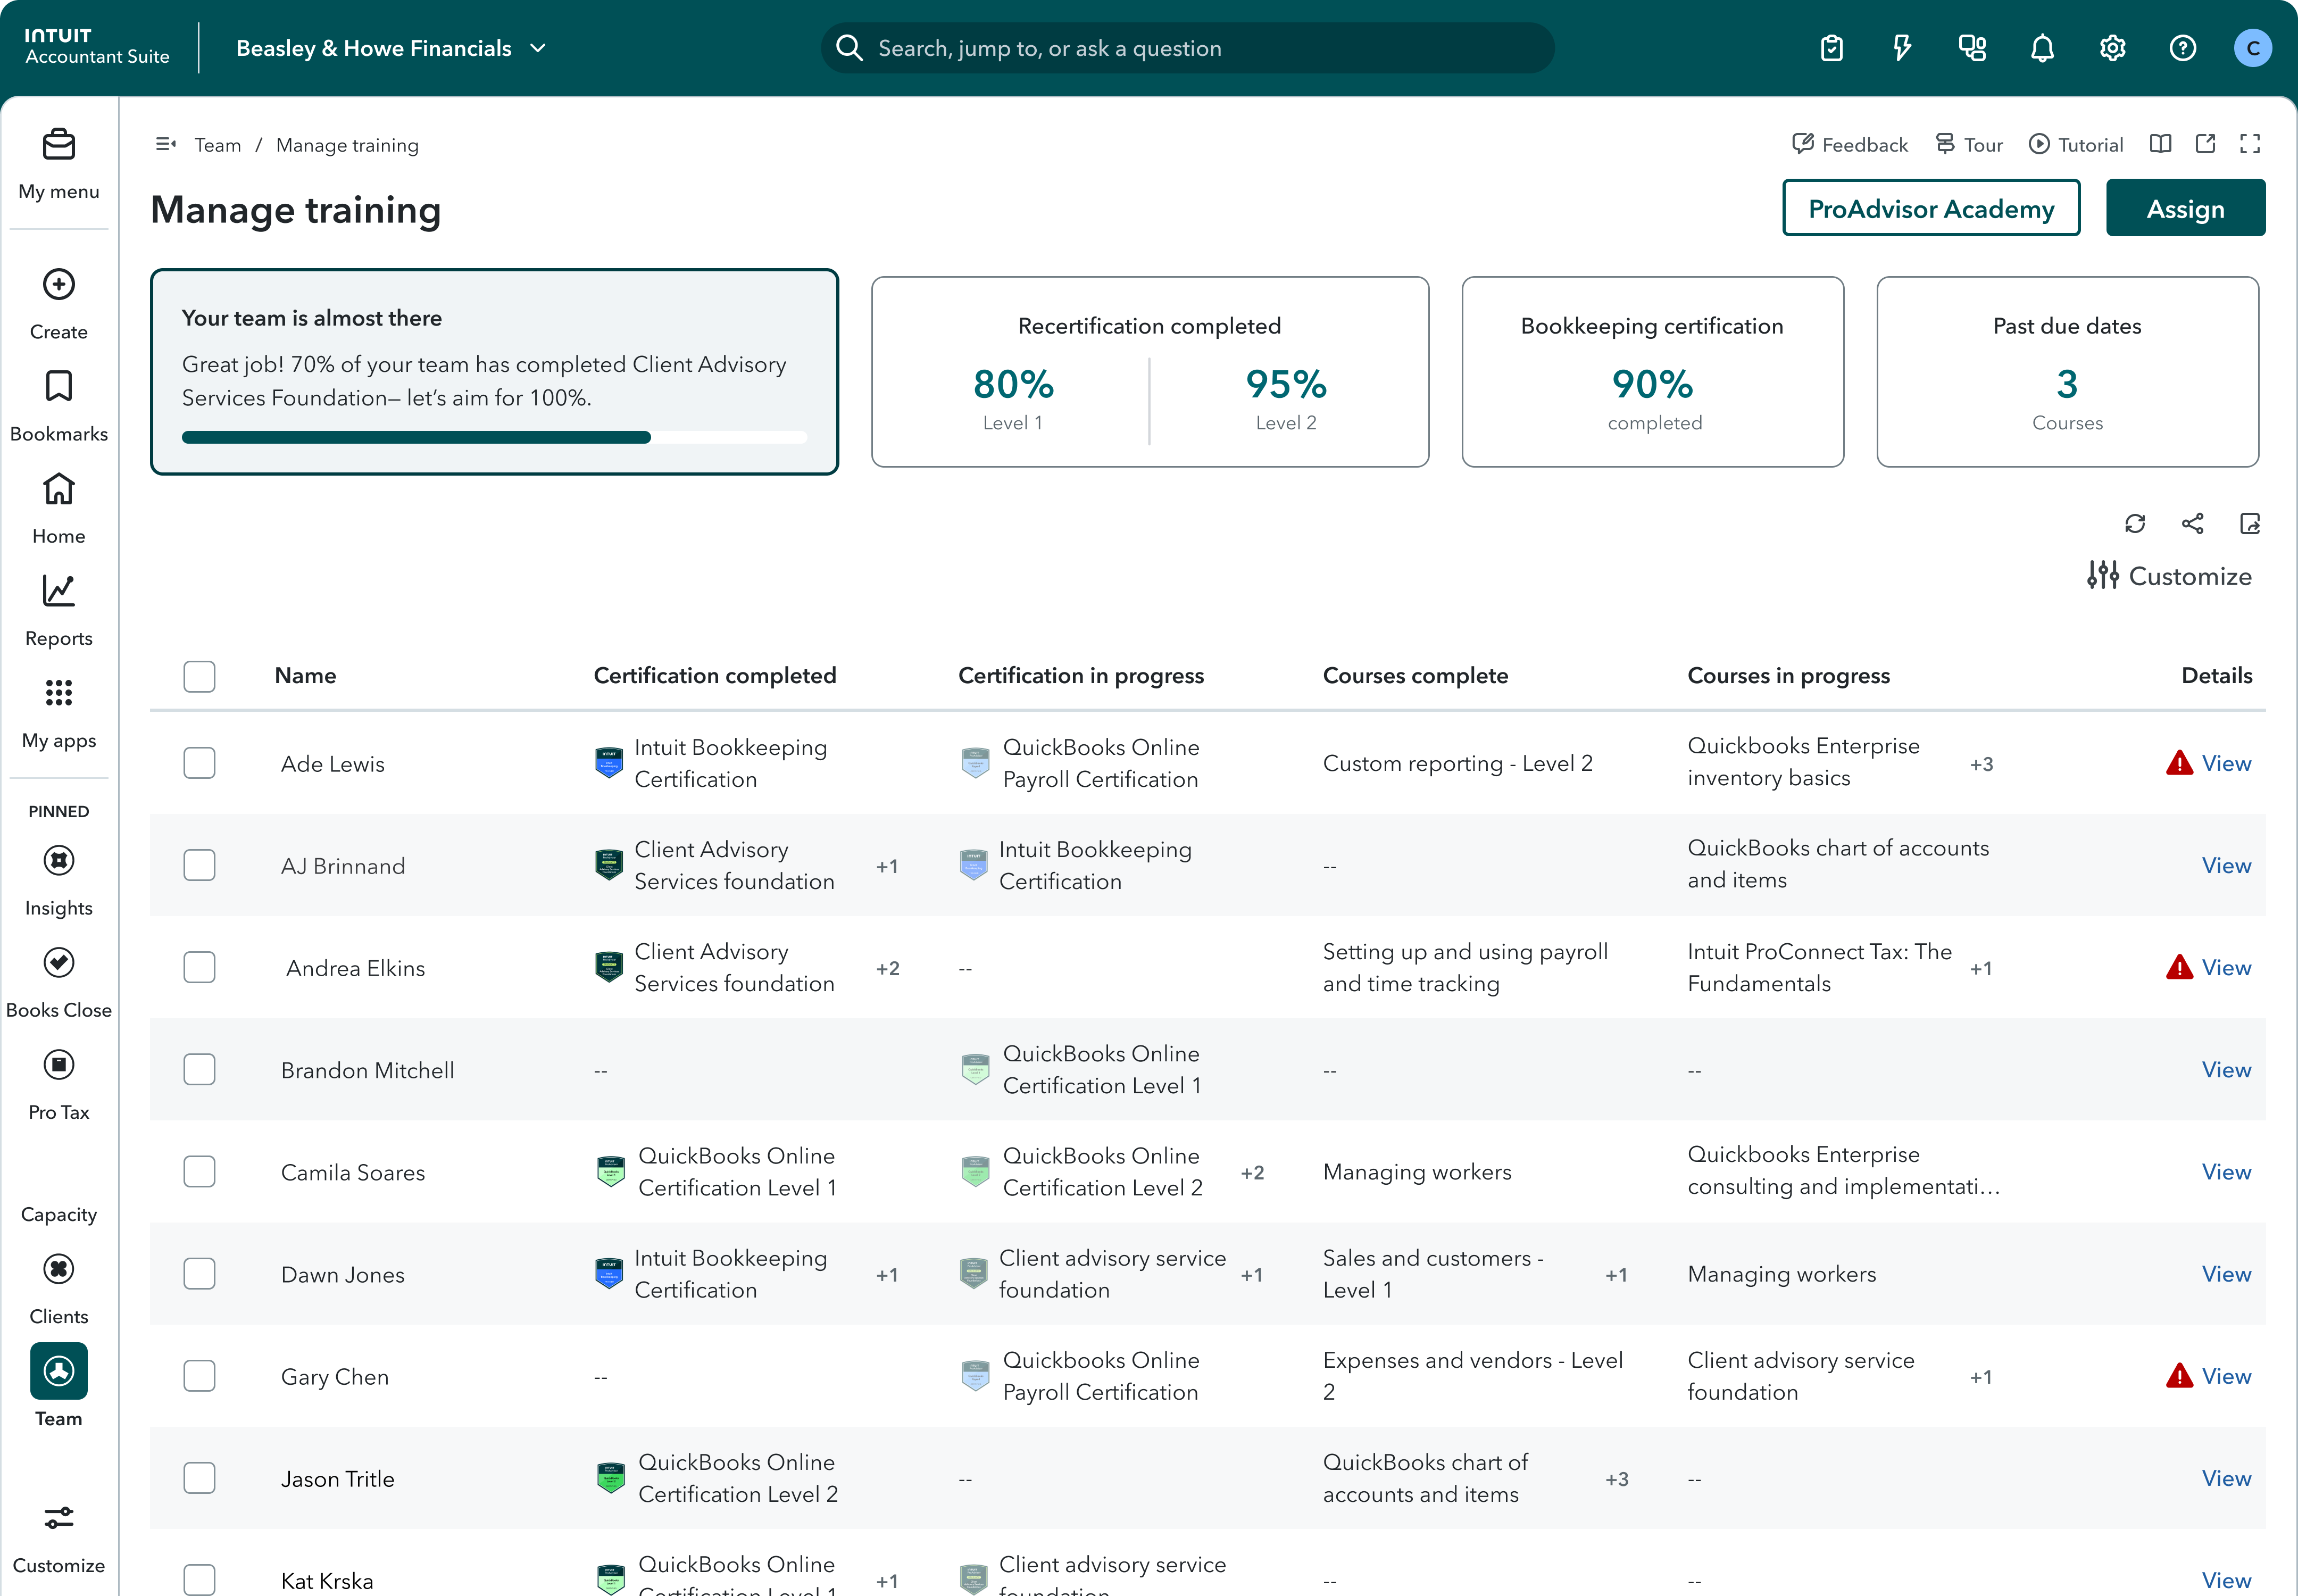Navigate to Team in the breadcrumb
This screenshot has height=1596, width=2298.
(x=218, y=145)
